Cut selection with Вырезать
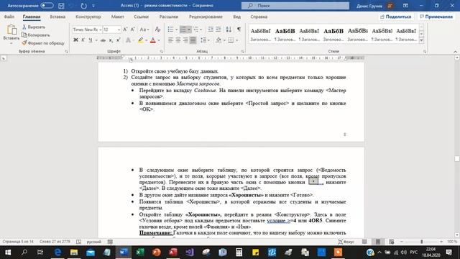Image resolution: width=460 pixels, height=259 pixels. click(34, 27)
